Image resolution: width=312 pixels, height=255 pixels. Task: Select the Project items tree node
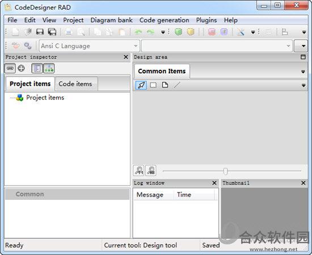coord(45,98)
